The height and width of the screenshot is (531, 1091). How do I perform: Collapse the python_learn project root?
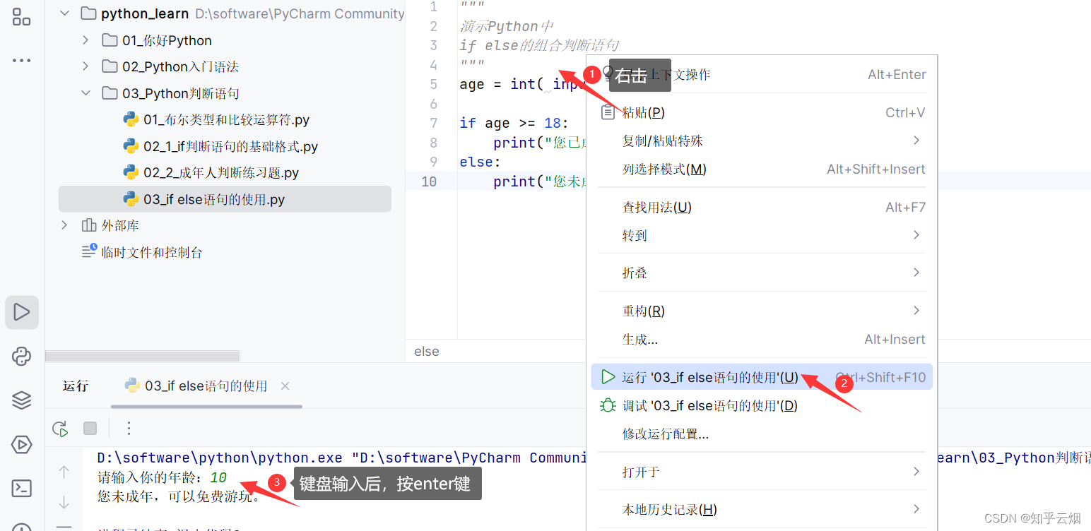coord(64,13)
